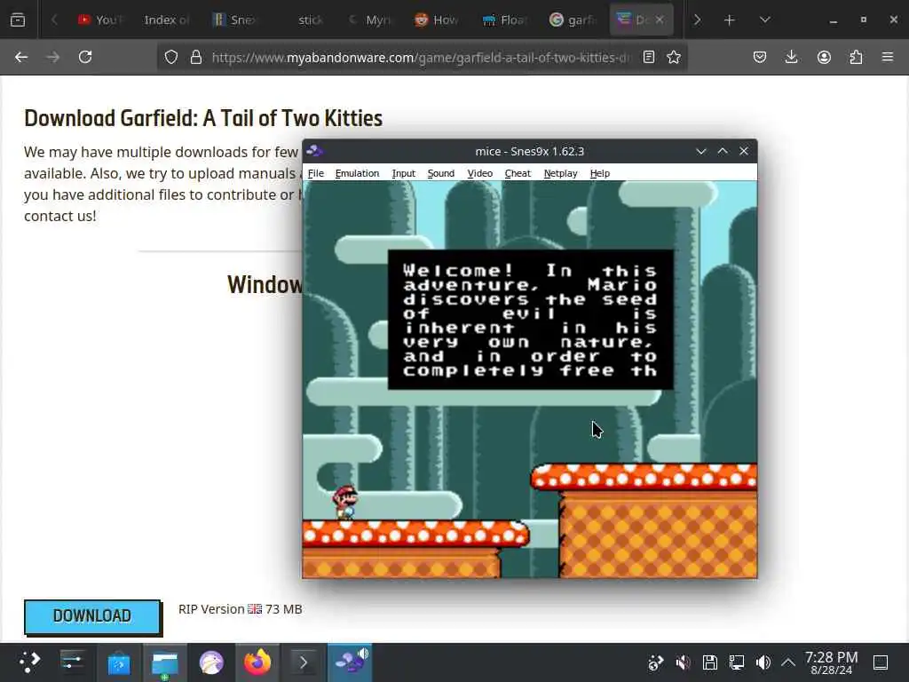Viewport: 909px width, 682px height.
Task: Open the Video menu in Snes9x
Action: 480,173
